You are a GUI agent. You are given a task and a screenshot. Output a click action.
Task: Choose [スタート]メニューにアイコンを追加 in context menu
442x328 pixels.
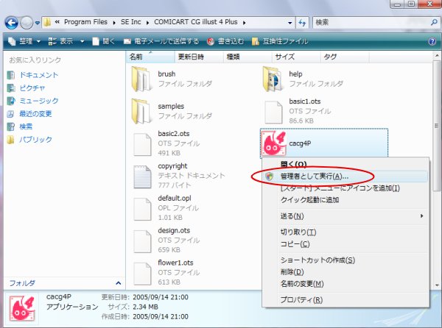coord(345,188)
